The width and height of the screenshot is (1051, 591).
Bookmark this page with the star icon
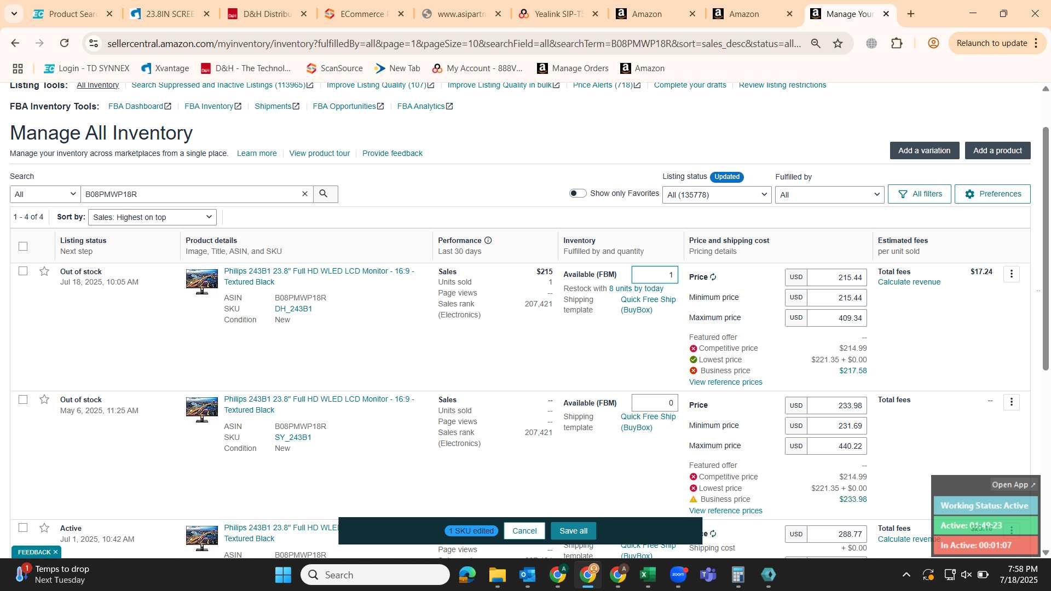pyautogui.click(x=838, y=43)
